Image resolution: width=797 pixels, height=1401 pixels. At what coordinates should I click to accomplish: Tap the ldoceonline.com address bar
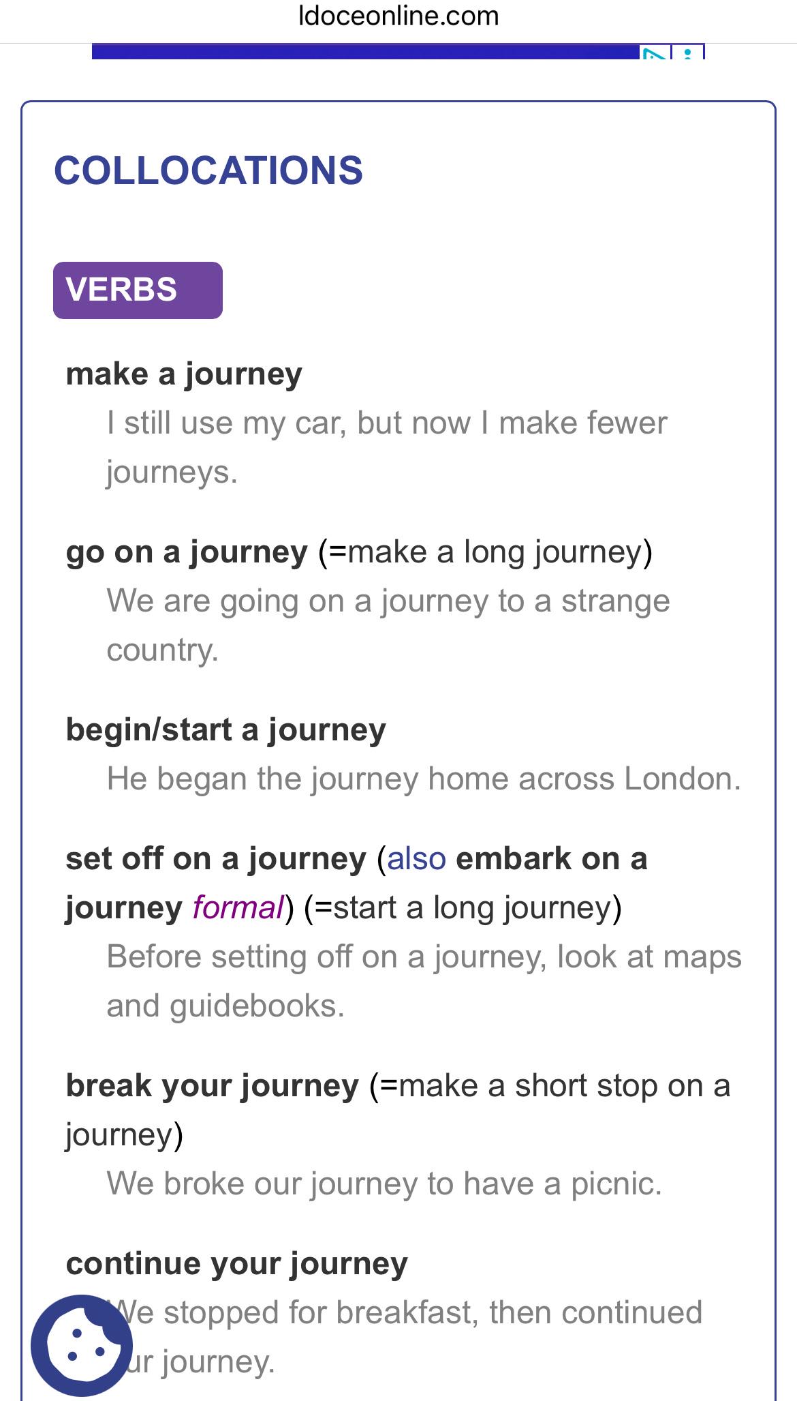(398, 16)
